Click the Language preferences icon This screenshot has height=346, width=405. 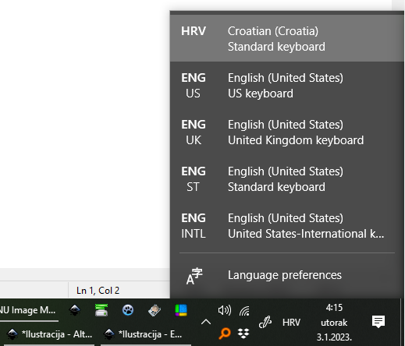point(194,276)
